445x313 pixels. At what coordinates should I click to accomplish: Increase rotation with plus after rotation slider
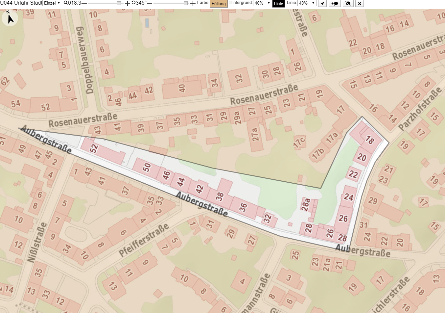193,3
